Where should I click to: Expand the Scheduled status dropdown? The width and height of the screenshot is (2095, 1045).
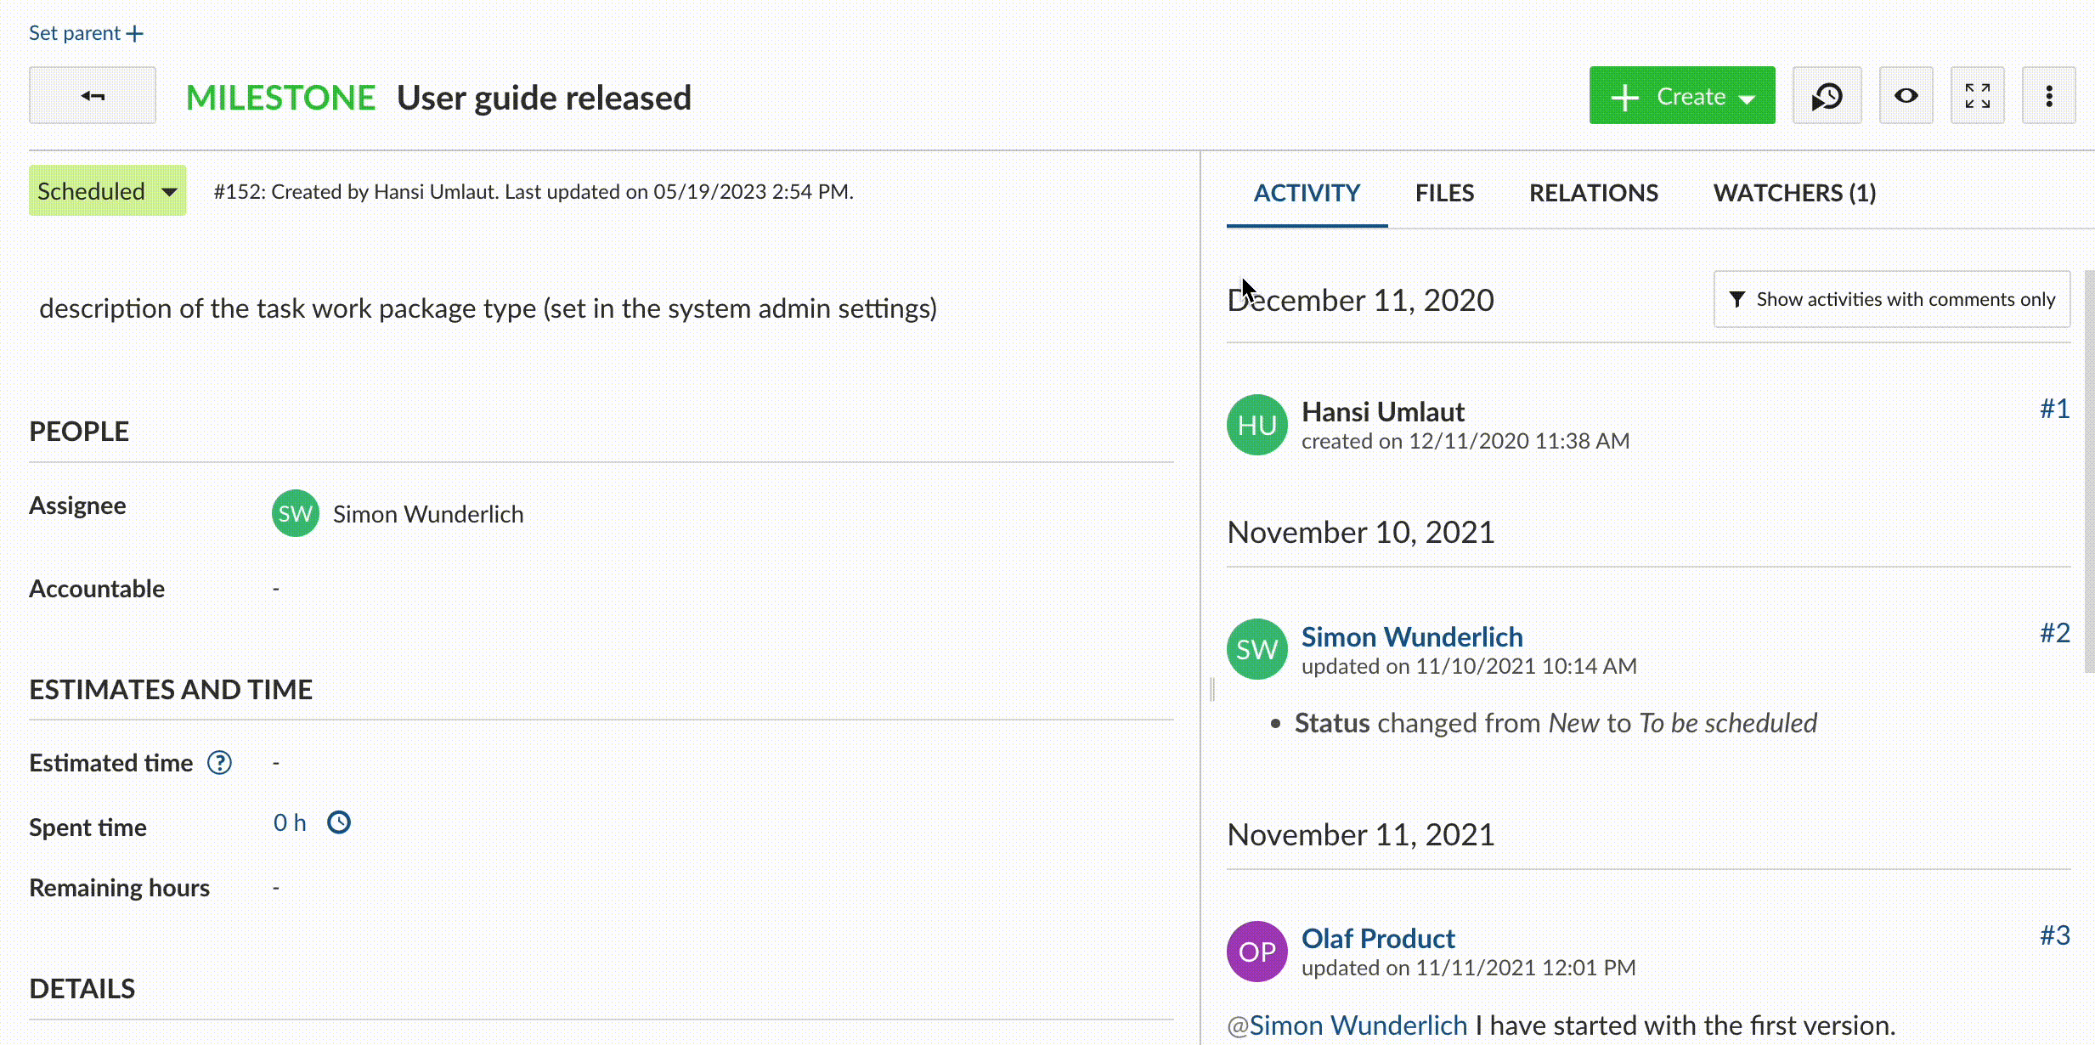pos(108,191)
